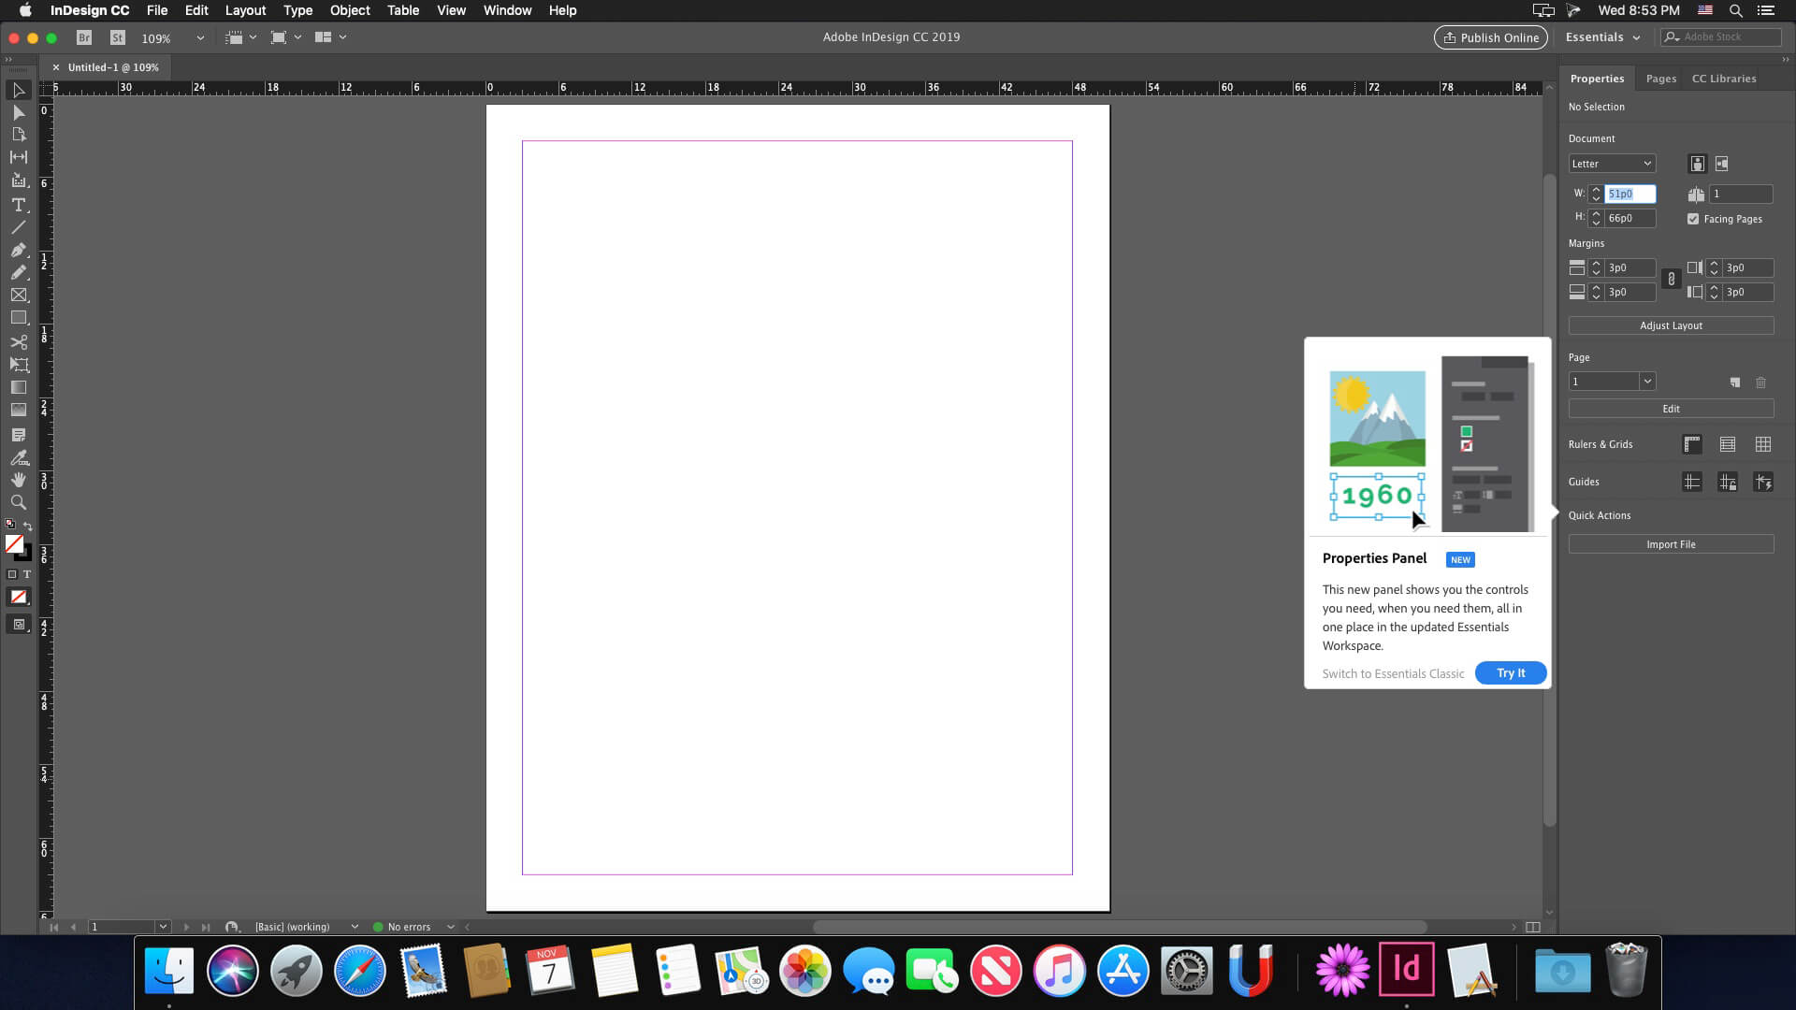Click the Try It button

(1511, 672)
